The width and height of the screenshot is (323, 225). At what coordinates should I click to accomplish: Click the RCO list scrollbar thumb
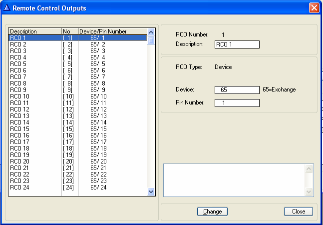(151, 40)
